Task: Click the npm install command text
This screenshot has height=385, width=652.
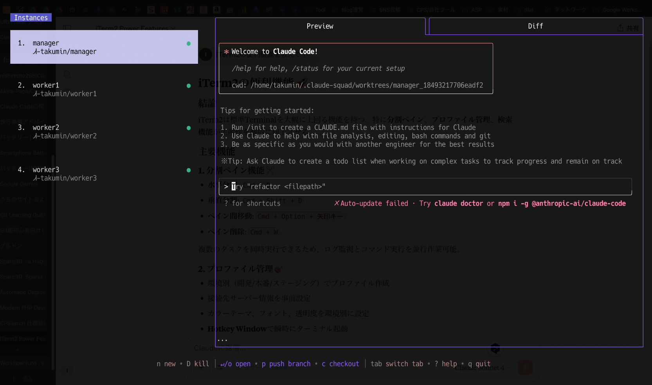Action: click(562, 203)
